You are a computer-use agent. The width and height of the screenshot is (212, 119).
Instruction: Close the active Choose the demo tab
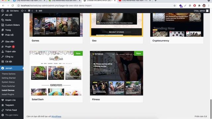click(115, 1)
